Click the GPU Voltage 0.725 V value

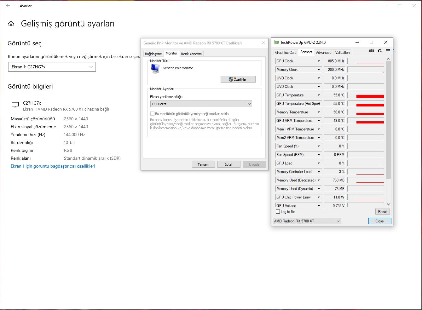[x=335, y=205]
